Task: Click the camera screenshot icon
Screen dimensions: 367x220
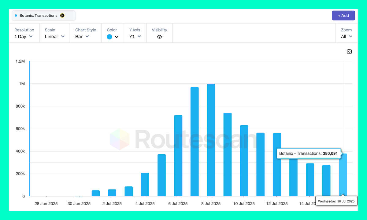Action: pos(349,51)
